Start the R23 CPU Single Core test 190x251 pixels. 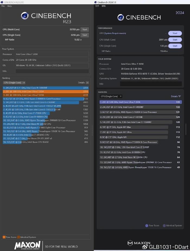point(85,35)
